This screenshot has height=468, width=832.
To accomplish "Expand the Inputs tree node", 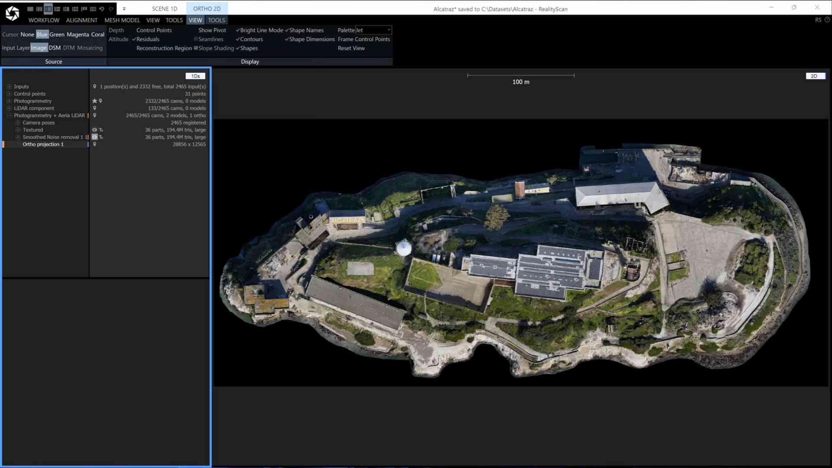I will click(9, 86).
